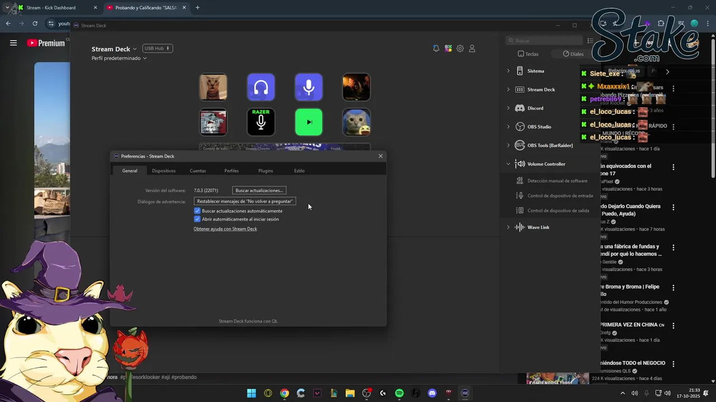
Task: Select the Razer microphone key
Action: [x=261, y=122]
